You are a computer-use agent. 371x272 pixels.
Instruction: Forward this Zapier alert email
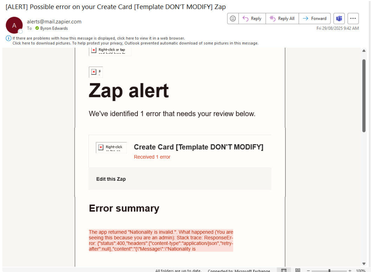point(315,19)
